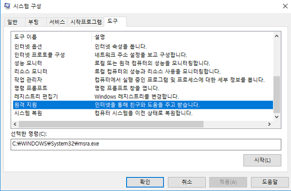291x191 pixels.
Task: Launch the tool with 시작(L) button
Action: pos(262,160)
